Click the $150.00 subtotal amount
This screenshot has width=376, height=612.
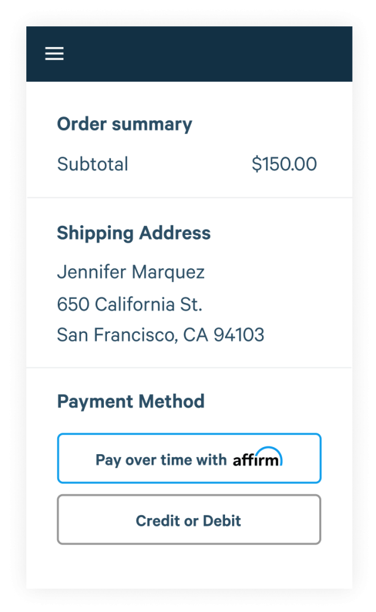coord(284,164)
